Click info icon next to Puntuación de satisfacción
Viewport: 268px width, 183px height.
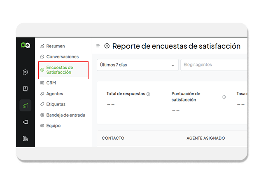(x=224, y=97)
